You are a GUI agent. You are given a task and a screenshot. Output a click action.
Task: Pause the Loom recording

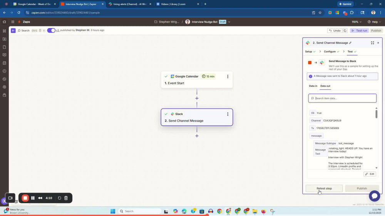[33, 198]
